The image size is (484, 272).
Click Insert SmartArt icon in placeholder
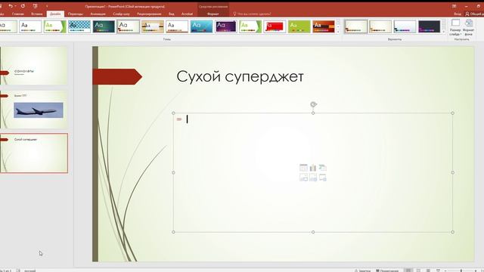[x=323, y=168]
